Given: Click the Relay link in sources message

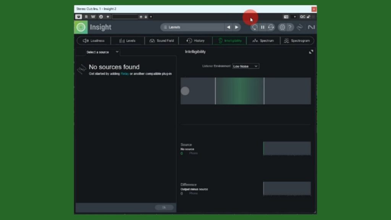Looking at the screenshot, I should 125,74.
